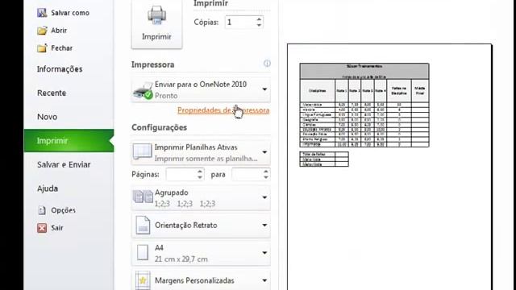This screenshot has width=516, height=290.
Task: Select the highlighted Imprimir tab
Action: click(69, 141)
